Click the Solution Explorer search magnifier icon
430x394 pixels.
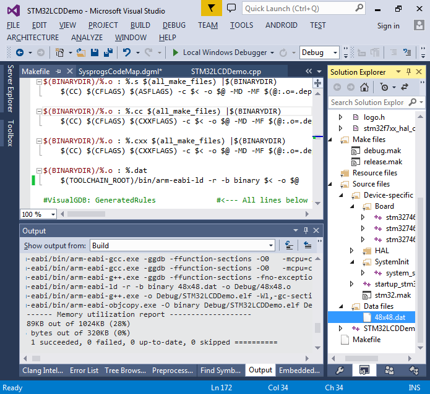(412, 103)
